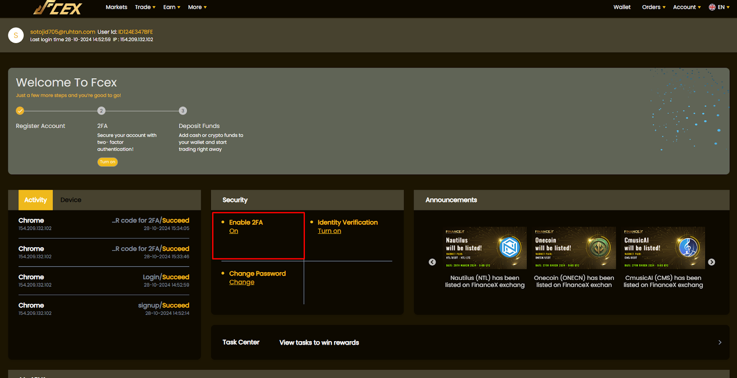Click the carousel previous arrow
The height and width of the screenshot is (378, 737).
(432, 262)
